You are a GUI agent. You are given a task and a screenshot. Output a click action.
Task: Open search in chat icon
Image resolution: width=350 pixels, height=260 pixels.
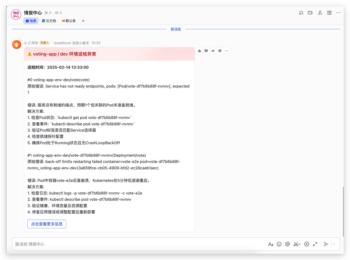tap(301, 13)
